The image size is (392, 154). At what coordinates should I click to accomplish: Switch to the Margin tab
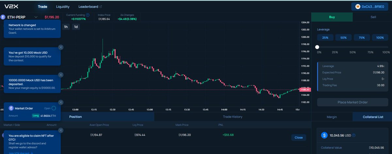[x=332, y=117]
